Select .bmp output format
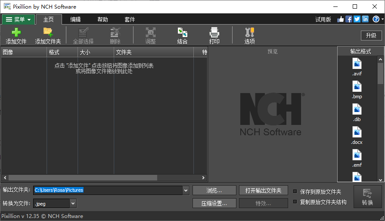 [357, 90]
